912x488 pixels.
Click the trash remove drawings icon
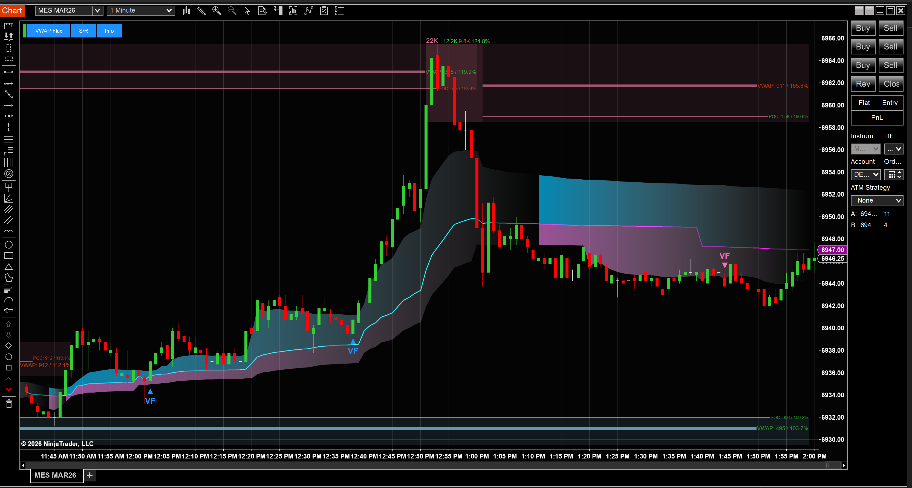tap(8, 403)
